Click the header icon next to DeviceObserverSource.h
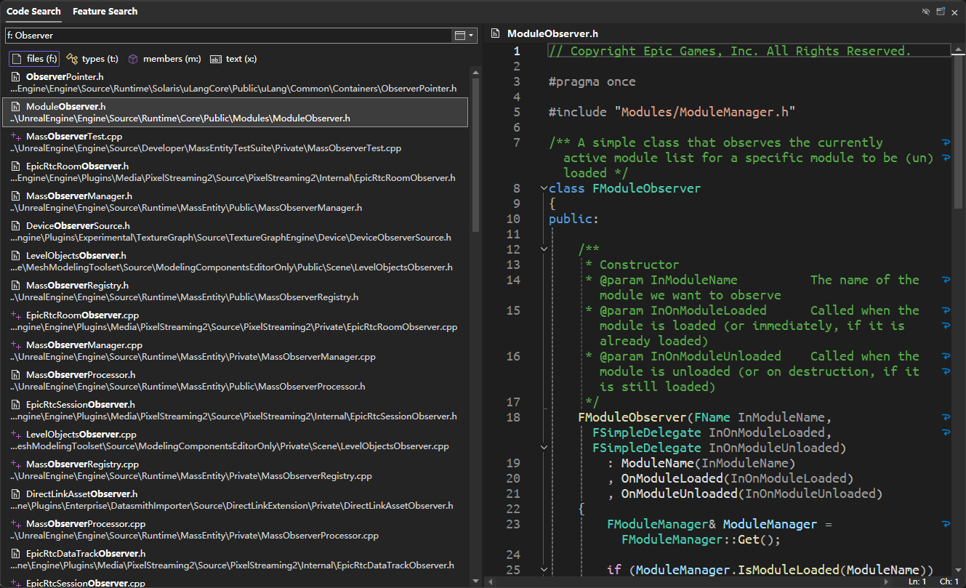The height and width of the screenshot is (588, 966). [16, 225]
